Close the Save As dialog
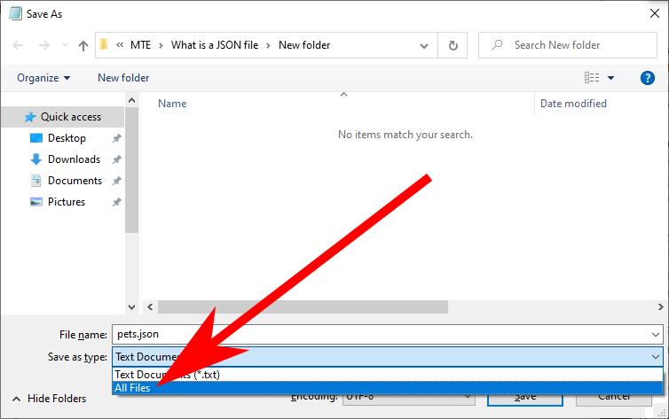The height and width of the screenshot is (419, 669). pyautogui.click(x=655, y=13)
